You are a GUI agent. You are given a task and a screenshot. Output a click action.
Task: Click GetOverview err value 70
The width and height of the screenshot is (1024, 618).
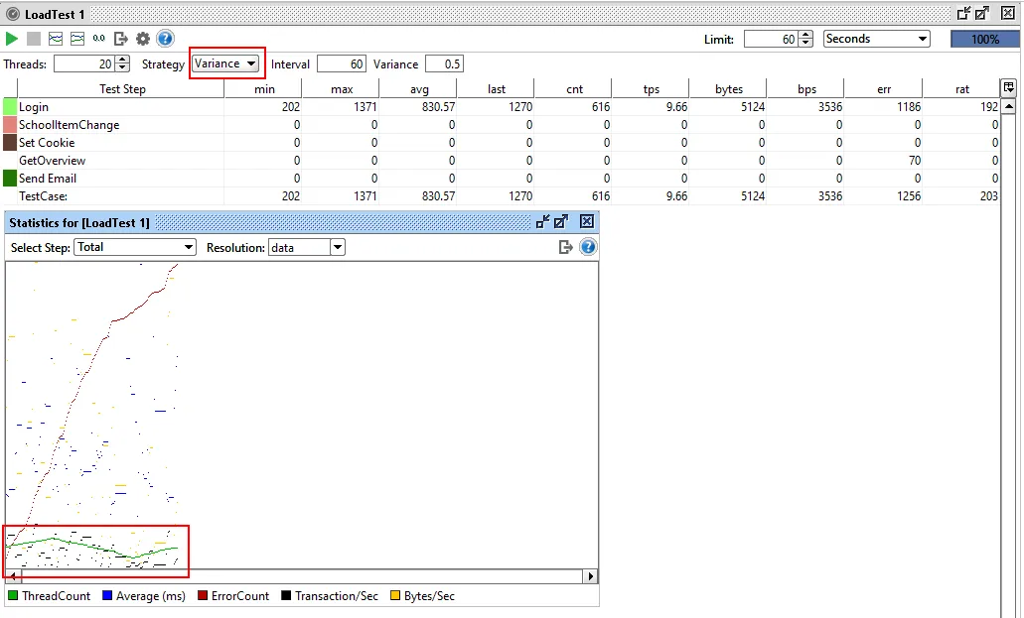(x=915, y=161)
